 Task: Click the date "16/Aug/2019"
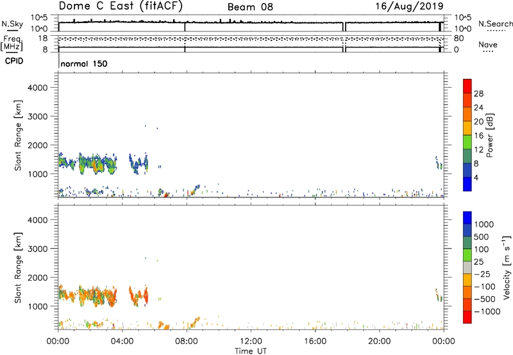(409, 6)
